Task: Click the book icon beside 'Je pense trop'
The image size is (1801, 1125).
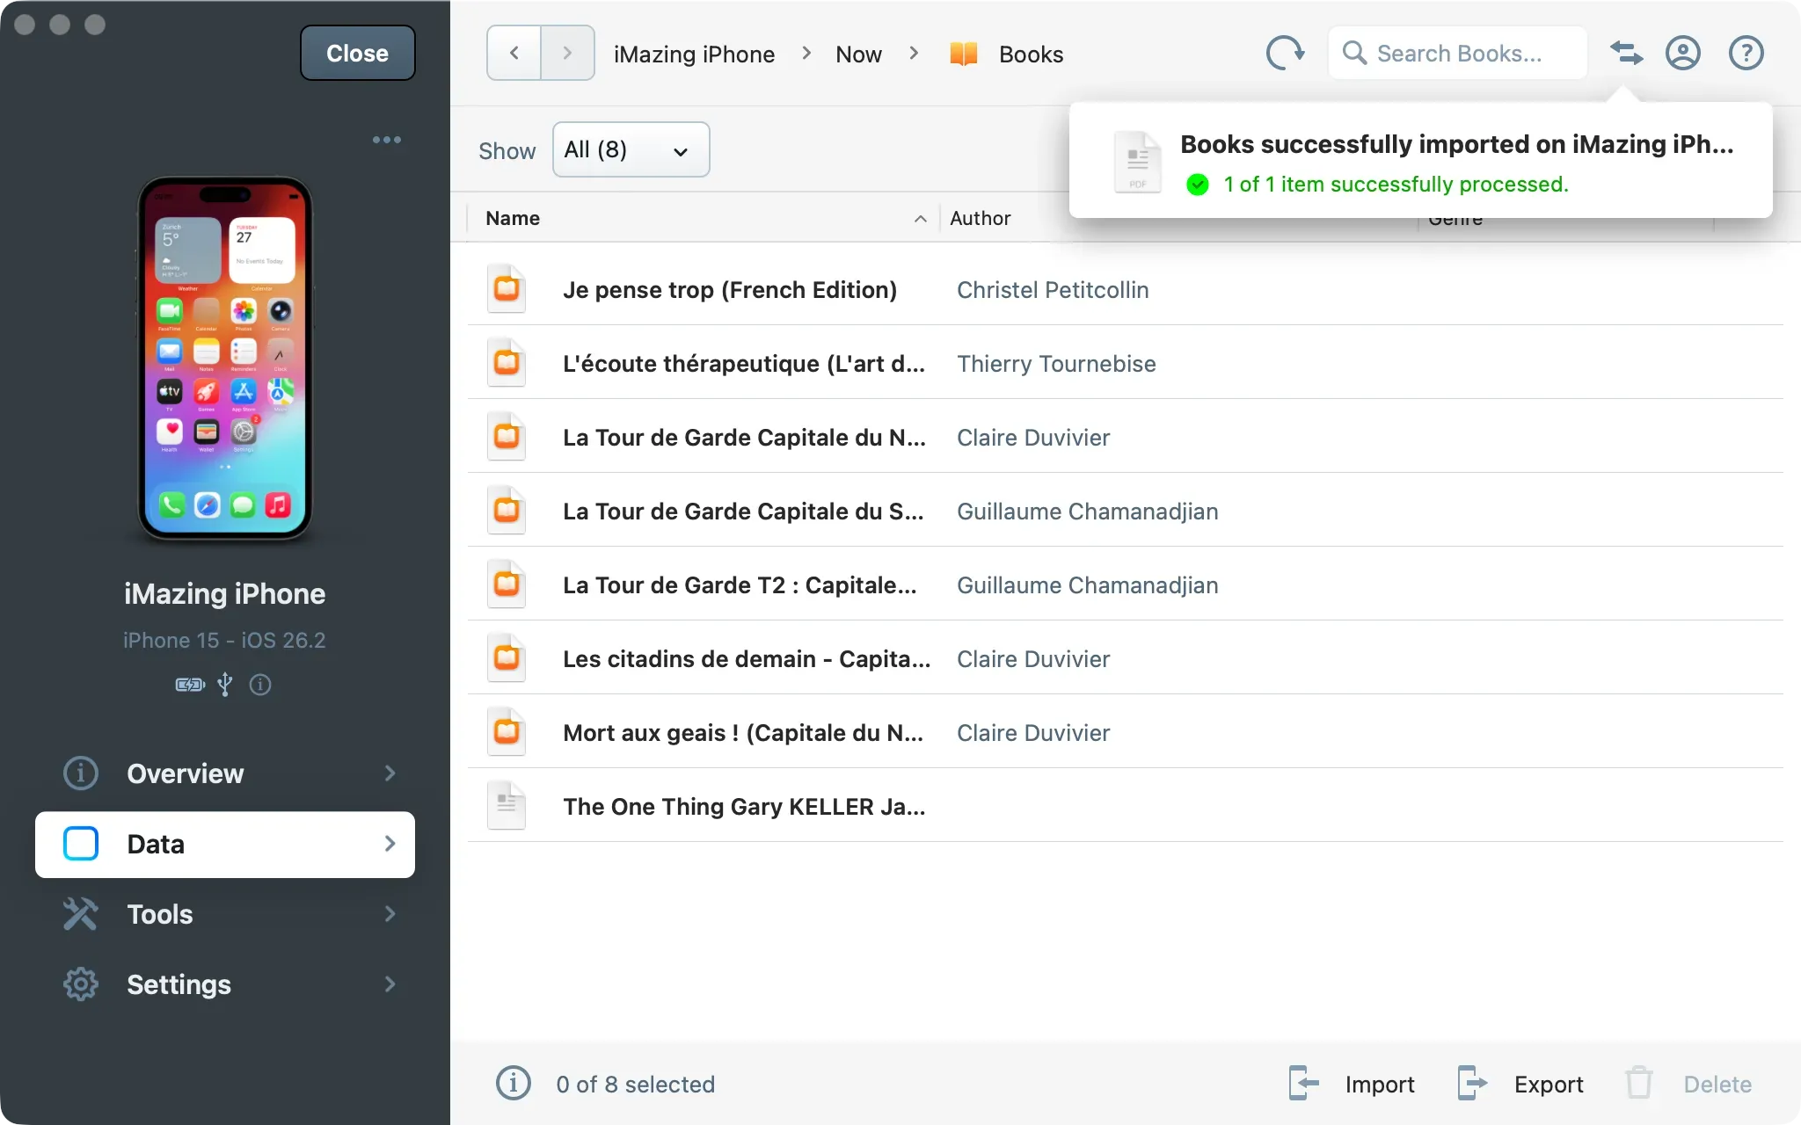Action: click(507, 288)
